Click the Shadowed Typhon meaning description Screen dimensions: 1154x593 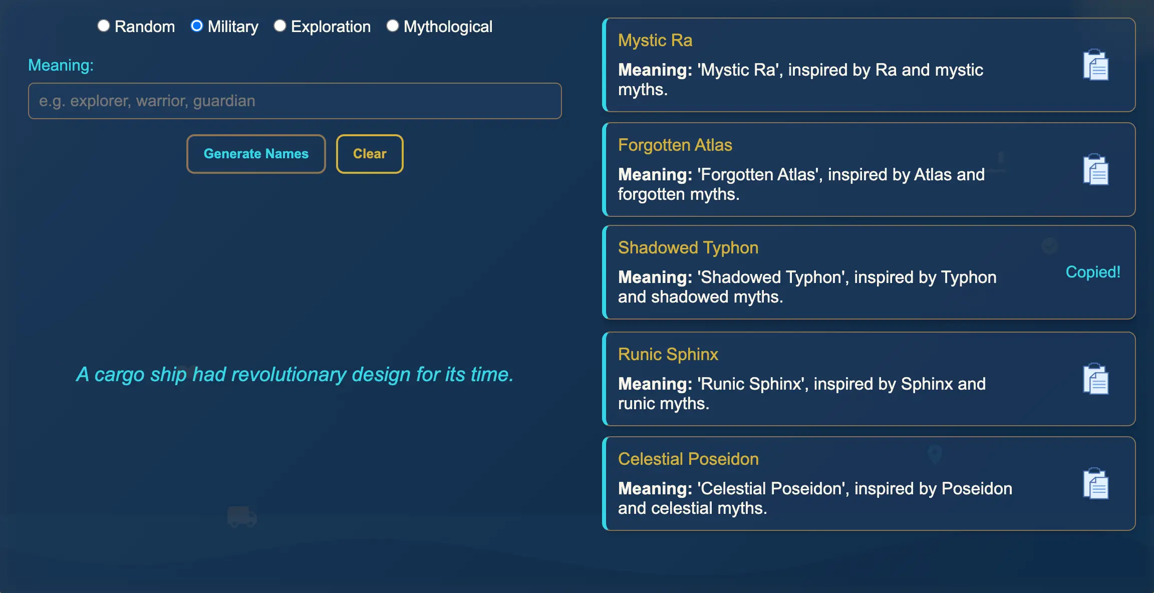806,287
